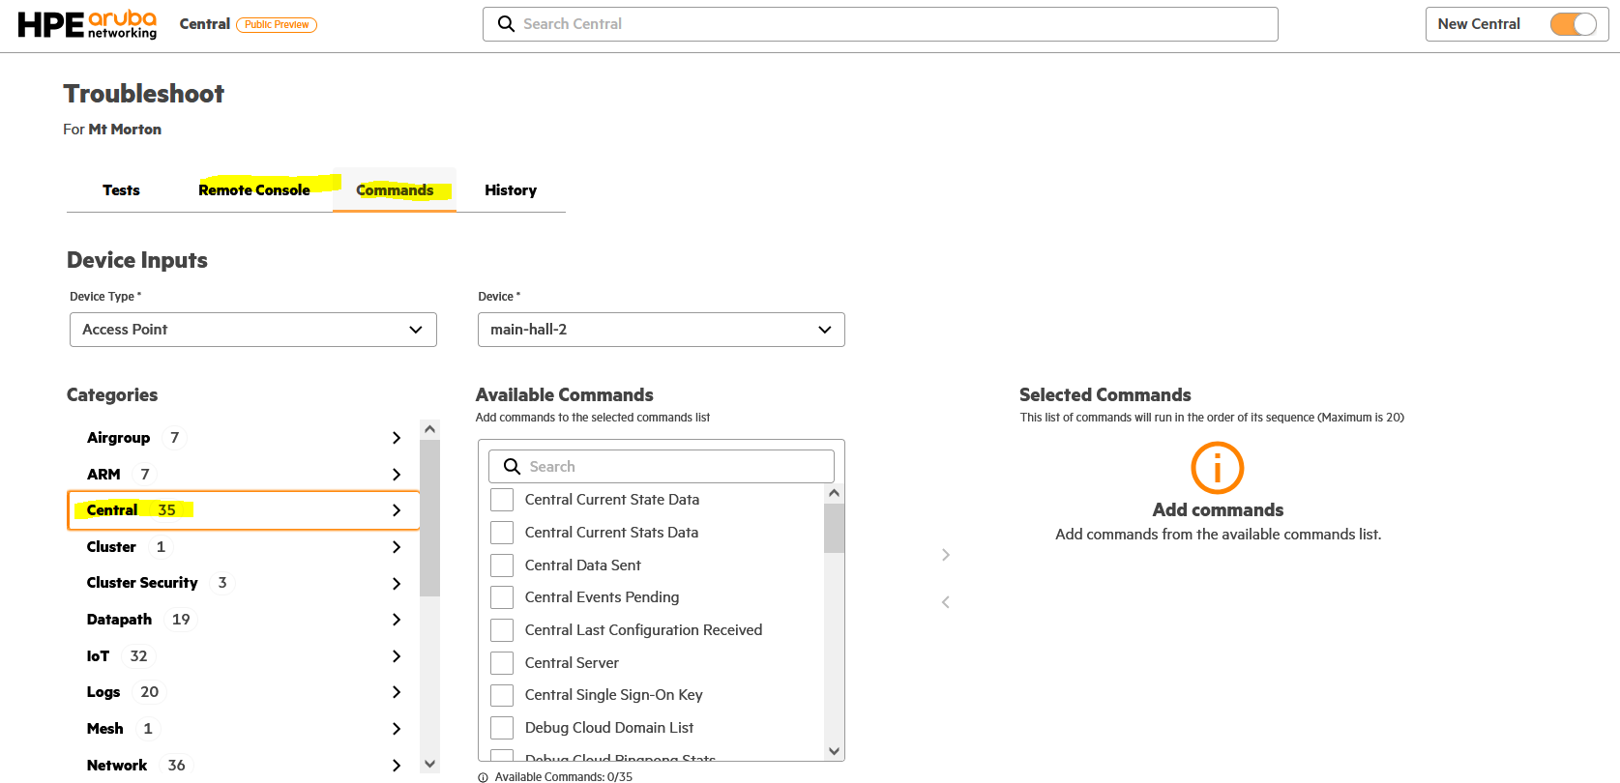Go to the History tab
Viewport: 1620px width, 783px height.
[x=511, y=190]
